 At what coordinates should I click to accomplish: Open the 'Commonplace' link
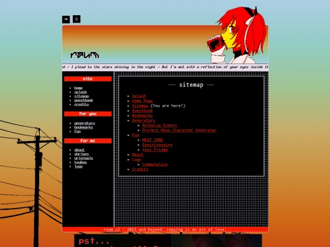pos(155,165)
